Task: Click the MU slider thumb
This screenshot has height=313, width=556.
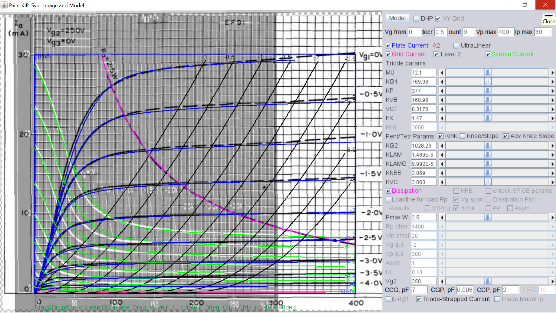Action: [x=488, y=72]
